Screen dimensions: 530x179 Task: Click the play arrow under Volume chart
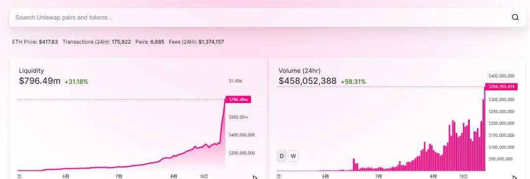(514, 177)
